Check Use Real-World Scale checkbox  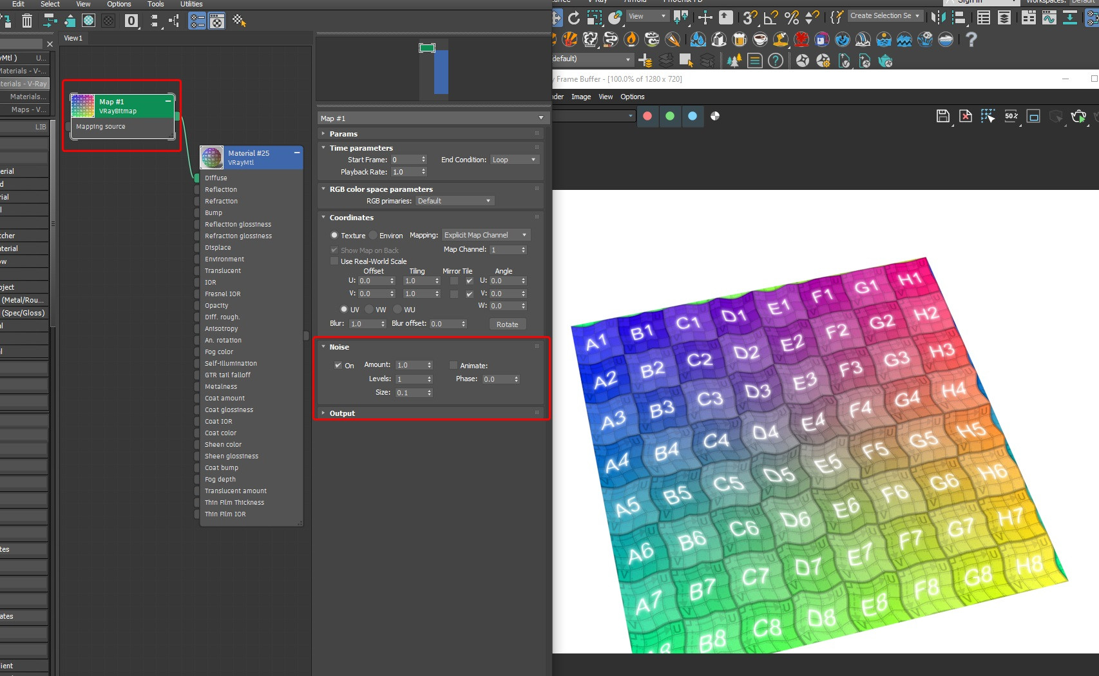pyautogui.click(x=334, y=261)
